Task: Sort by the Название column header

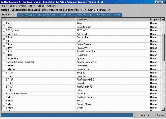Action: point(112,20)
